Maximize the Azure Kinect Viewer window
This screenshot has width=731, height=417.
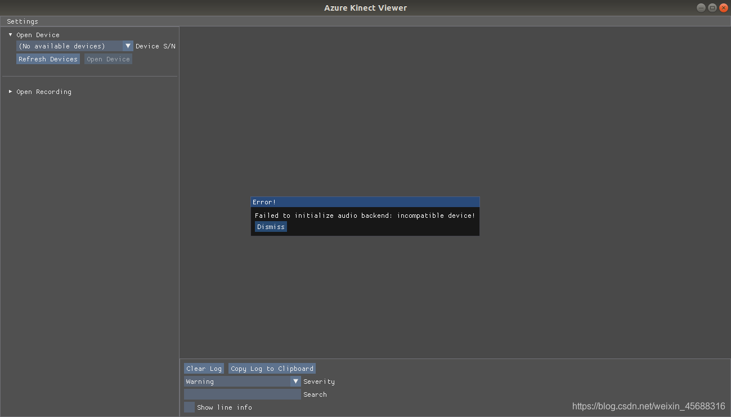pos(712,8)
